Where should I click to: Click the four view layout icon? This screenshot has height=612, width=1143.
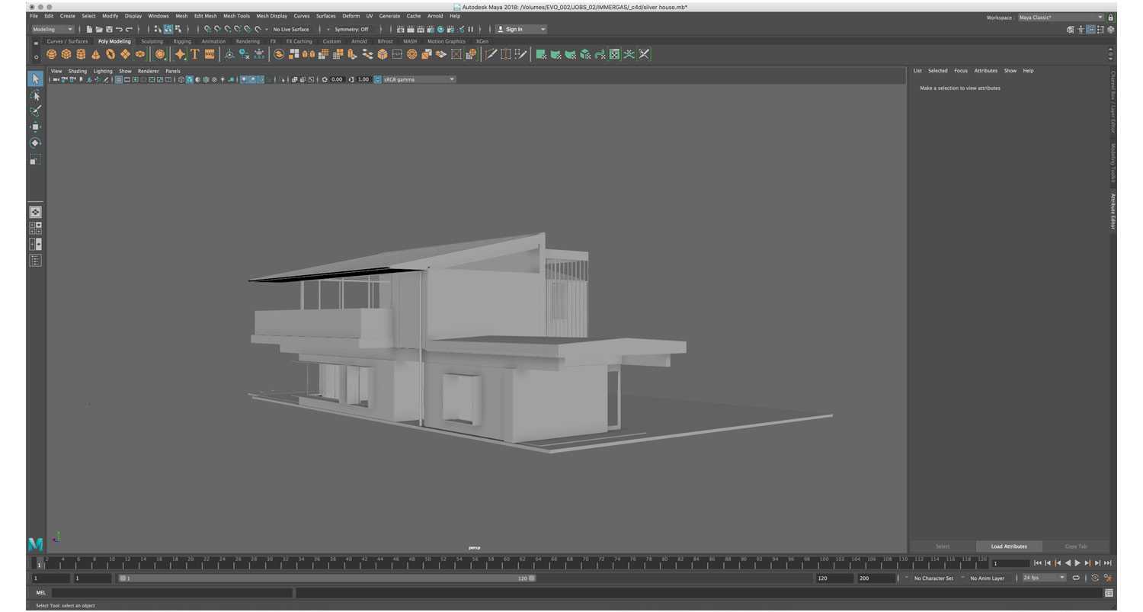[x=35, y=228]
